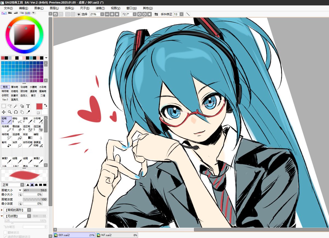Choose the 渐变 gradient tool

(27, 136)
